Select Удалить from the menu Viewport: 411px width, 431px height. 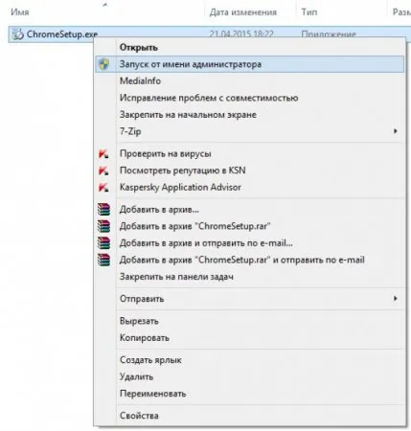(x=250, y=376)
